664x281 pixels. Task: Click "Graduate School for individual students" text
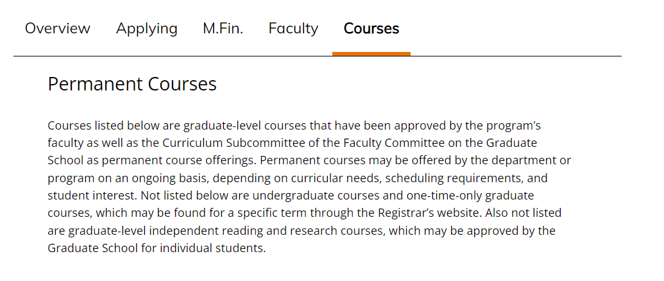point(156,248)
